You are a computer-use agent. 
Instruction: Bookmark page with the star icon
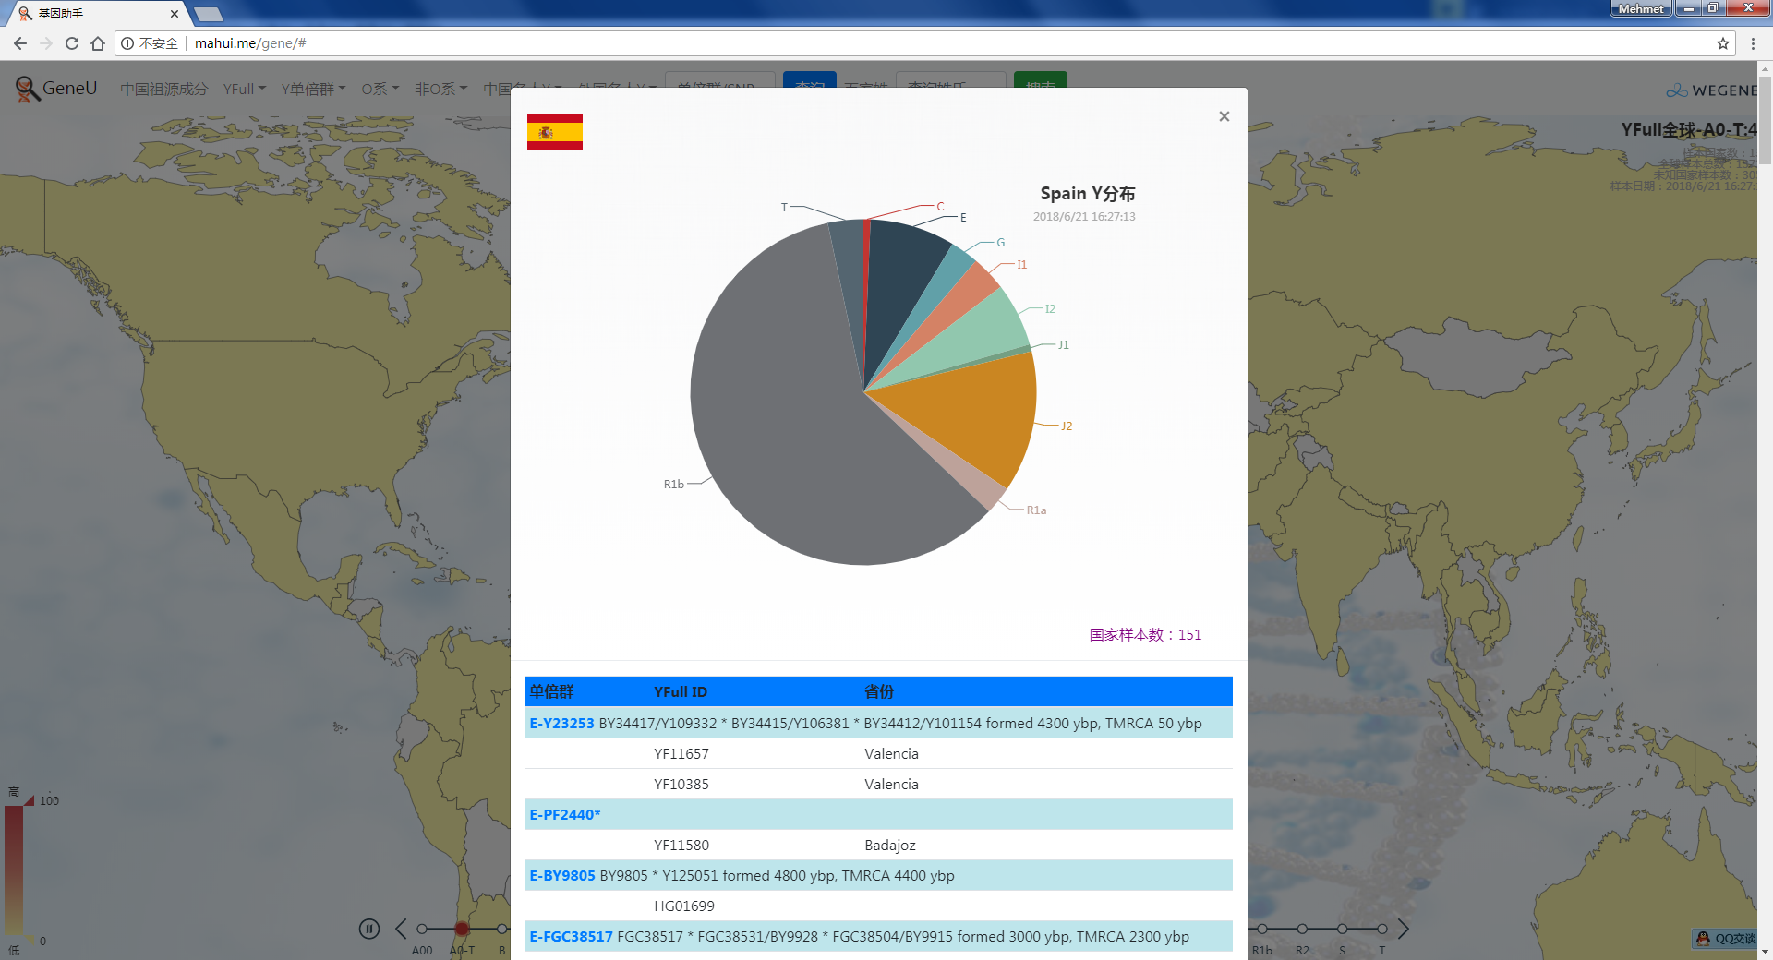(1722, 43)
